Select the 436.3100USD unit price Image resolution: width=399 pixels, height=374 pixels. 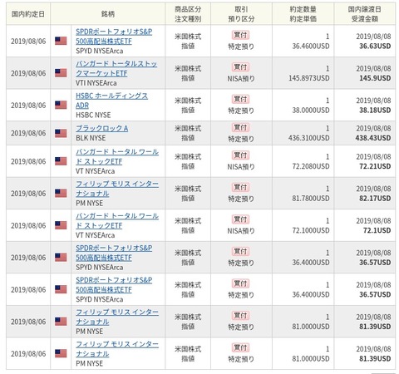click(309, 138)
